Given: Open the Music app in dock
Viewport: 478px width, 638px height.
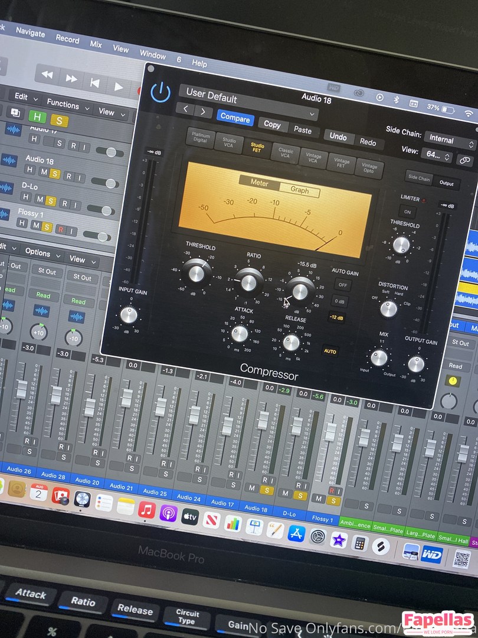Looking at the screenshot, I should coord(146,510).
